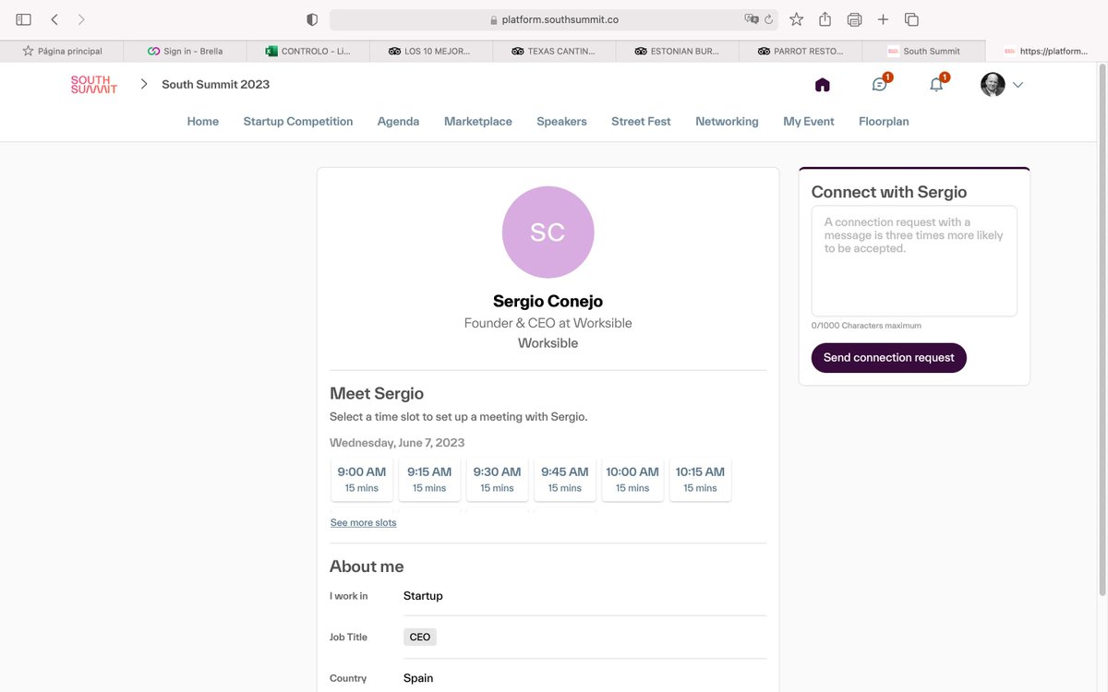Click the Startup work value

pos(423,596)
